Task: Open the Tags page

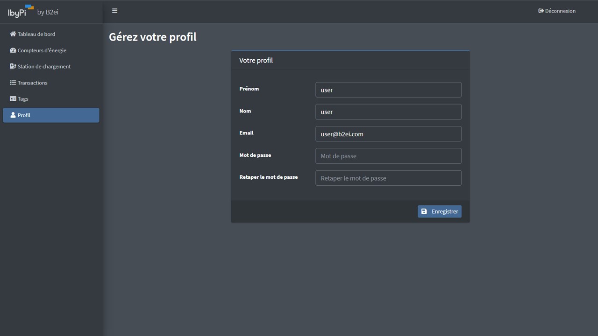Action: [x=51, y=99]
